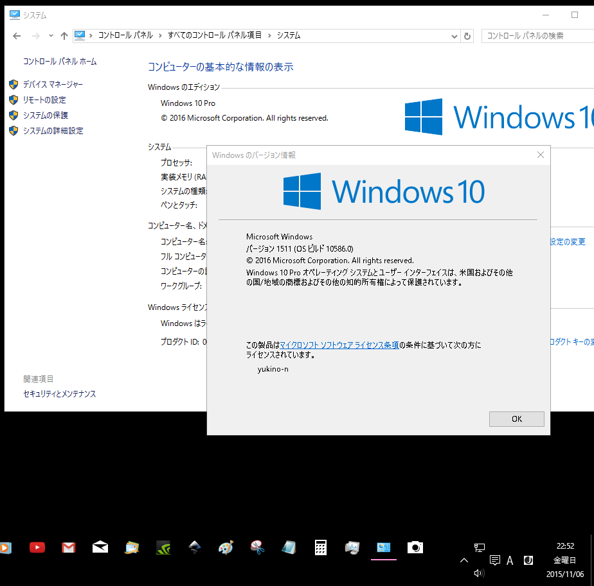Go up one level with the up arrow
Viewport: 594px width, 586px height.
tap(64, 36)
